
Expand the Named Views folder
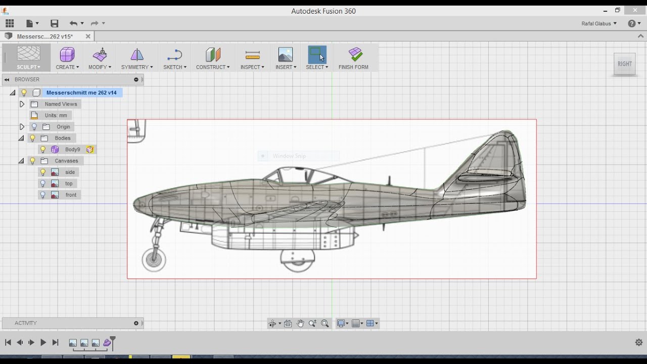22,104
